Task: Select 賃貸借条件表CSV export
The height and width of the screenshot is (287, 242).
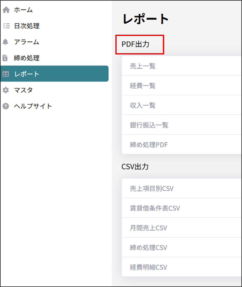Action: pos(155,208)
